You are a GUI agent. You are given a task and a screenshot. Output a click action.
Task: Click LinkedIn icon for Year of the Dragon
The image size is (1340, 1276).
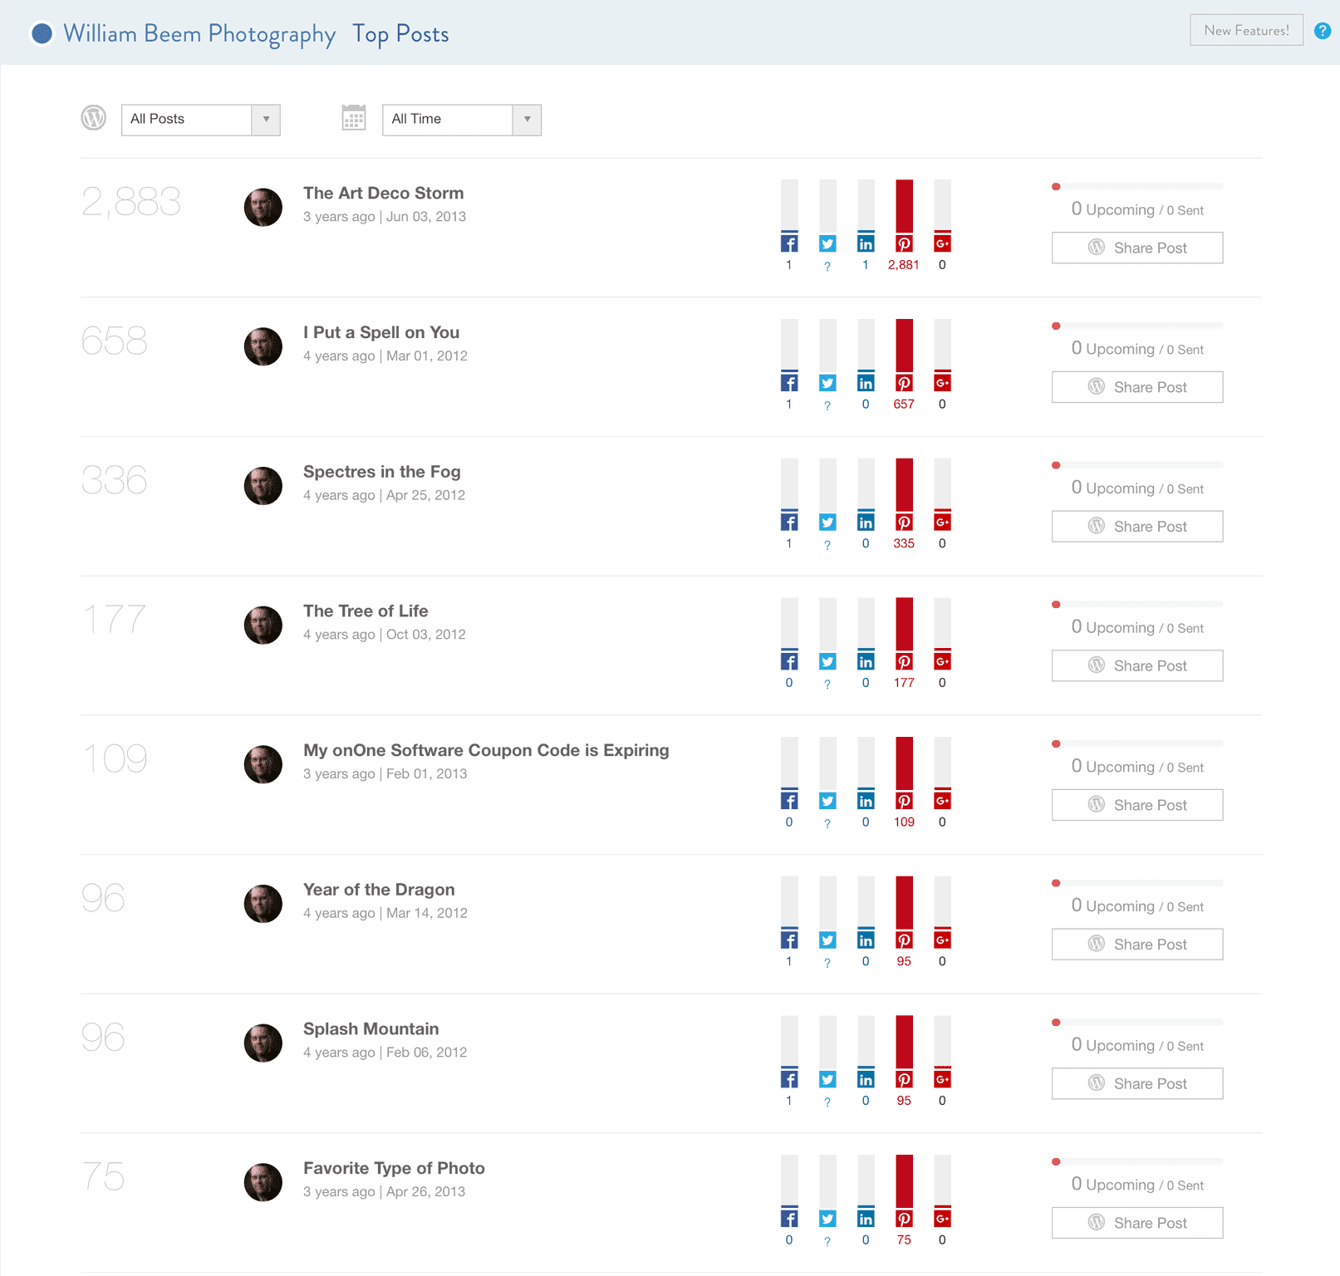[866, 940]
